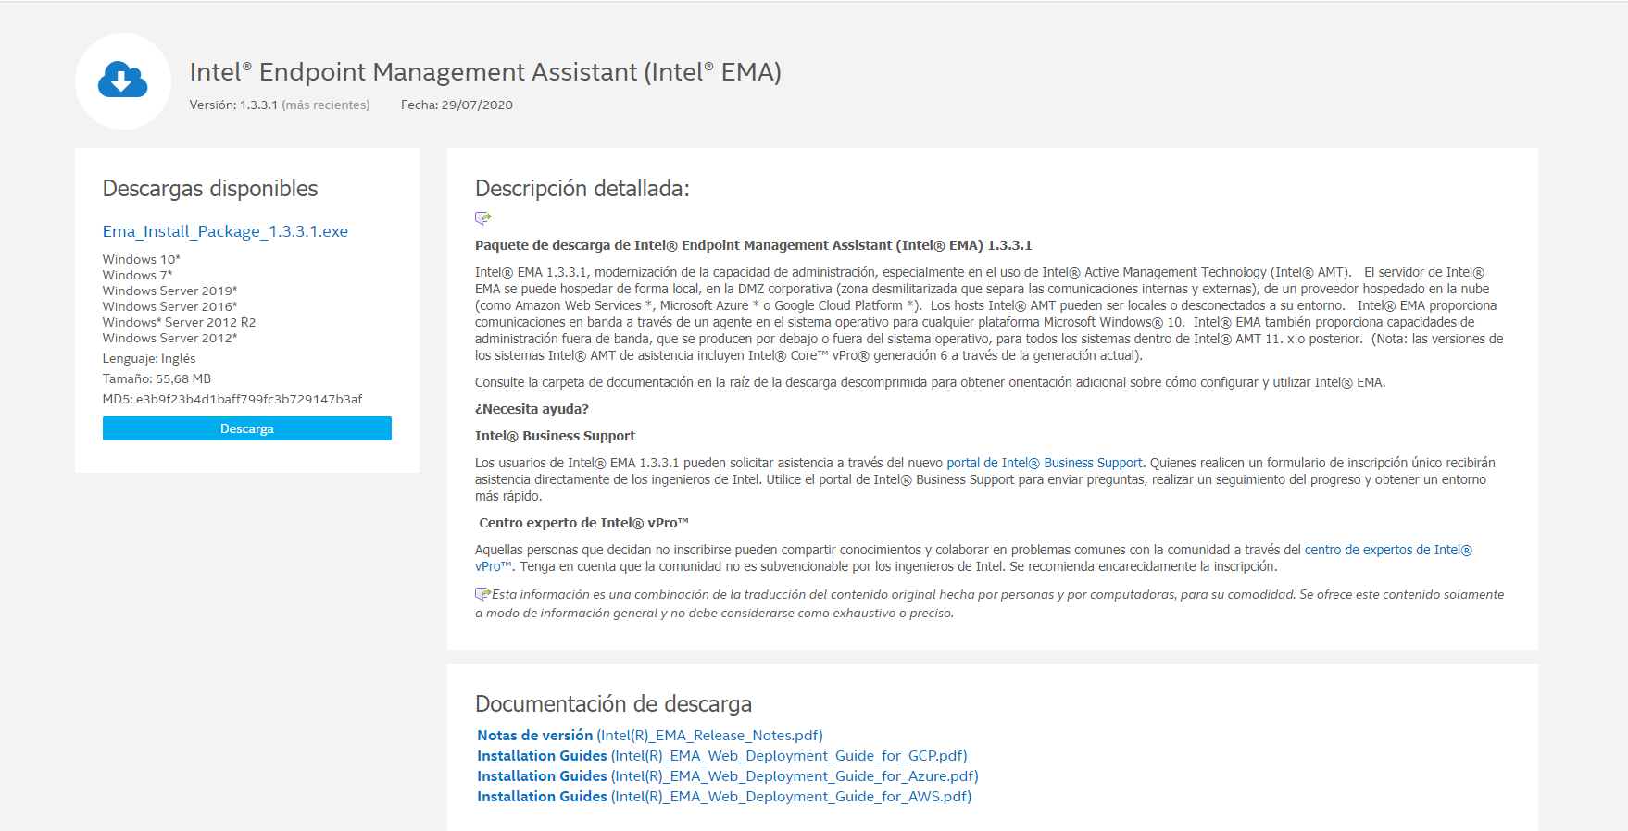Image resolution: width=1628 pixels, height=831 pixels.
Task: Click 'Tamaño: 55,68 MB' text
Action: pyautogui.click(x=157, y=379)
